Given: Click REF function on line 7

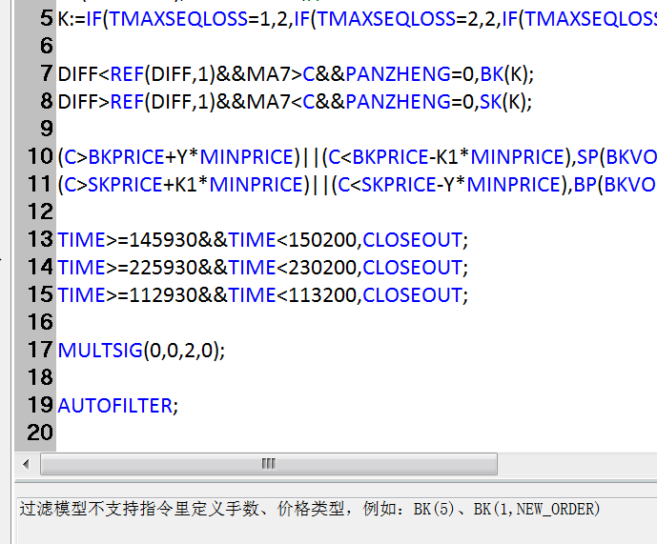Looking at the screenshot, I should [127, 74].
